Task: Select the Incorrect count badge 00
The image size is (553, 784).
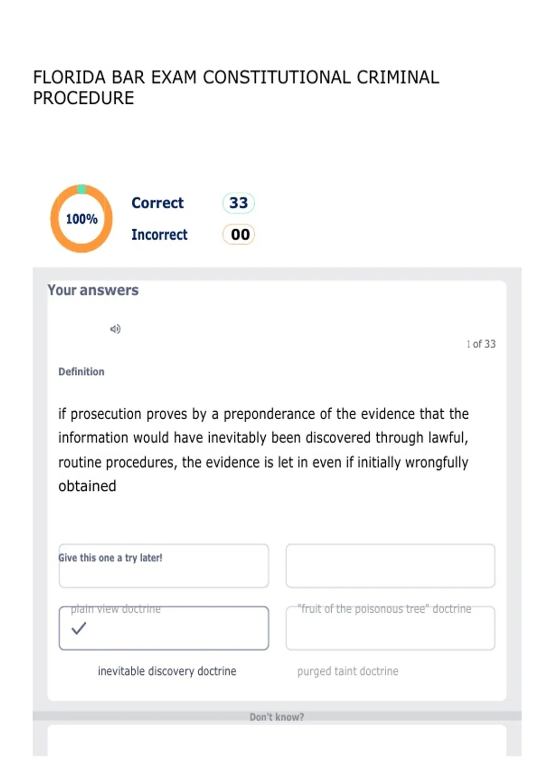Action: [239, 234]
